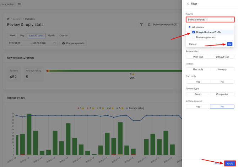
Task: Click Reviews breadcrumb link
Action: click(17, 19)
